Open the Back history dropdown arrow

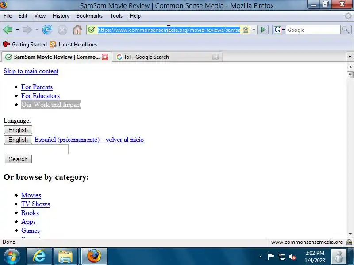click(17, 30)
